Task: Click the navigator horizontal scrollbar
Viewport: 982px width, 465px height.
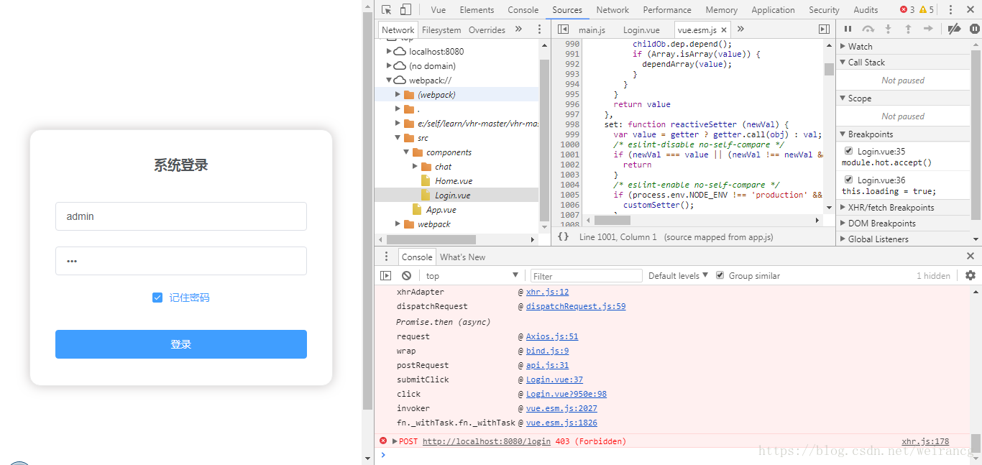Action: pos(430,239)
